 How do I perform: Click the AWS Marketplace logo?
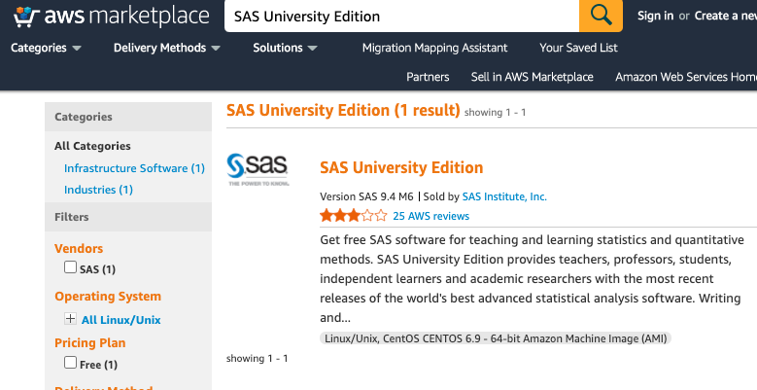click(x=111, y=17)
